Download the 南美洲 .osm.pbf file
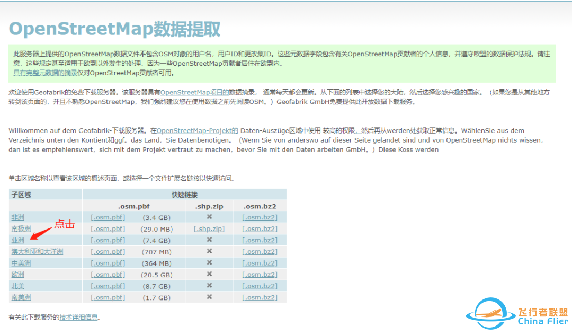The height and width of the screenshot is (335, 572). pyautogui.click(x=108, y=297)
